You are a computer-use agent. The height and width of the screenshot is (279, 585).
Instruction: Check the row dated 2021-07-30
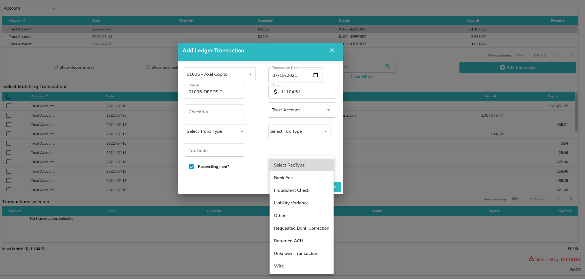[9, 115]
